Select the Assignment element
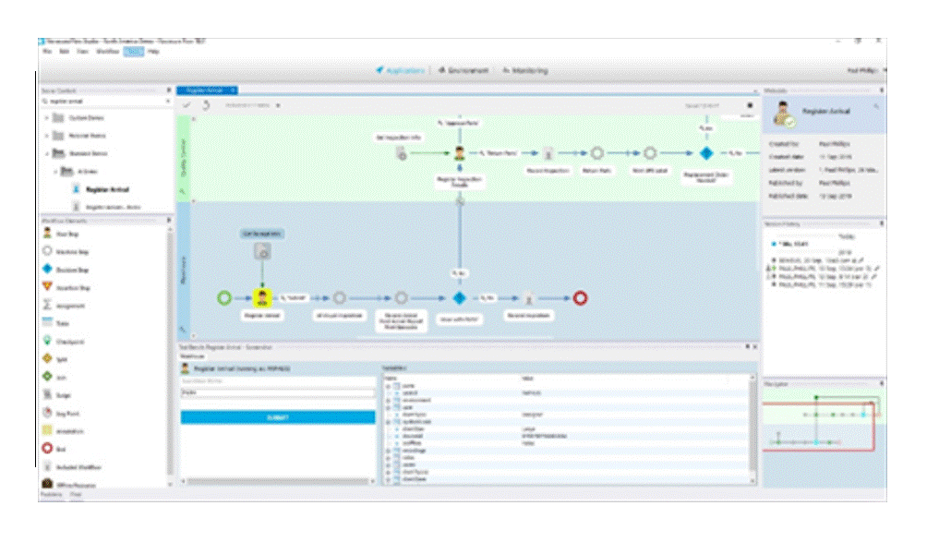 click(64, 306)
